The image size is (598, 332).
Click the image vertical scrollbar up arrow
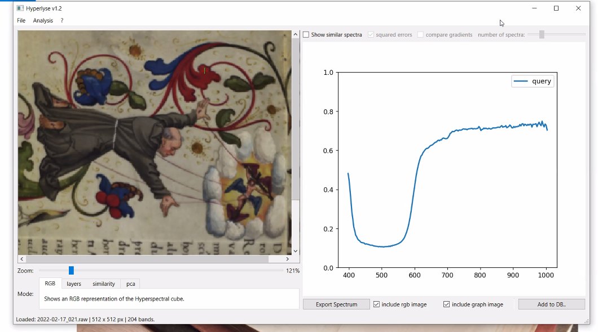click(296, 34)
